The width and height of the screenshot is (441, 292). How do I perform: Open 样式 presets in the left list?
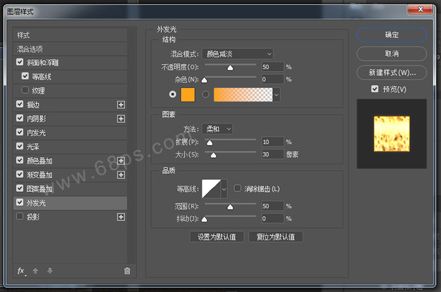click(x=70, y=35)
